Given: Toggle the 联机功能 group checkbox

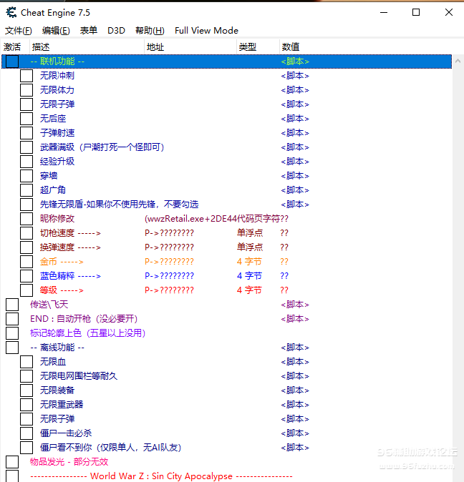Looking at the screenshot, I should pos(12,62).
